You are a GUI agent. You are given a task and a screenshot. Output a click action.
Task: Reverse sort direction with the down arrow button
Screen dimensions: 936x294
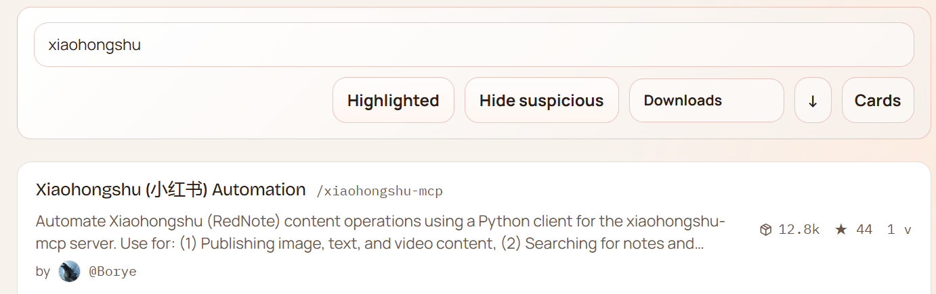click(x=813, y=101)
